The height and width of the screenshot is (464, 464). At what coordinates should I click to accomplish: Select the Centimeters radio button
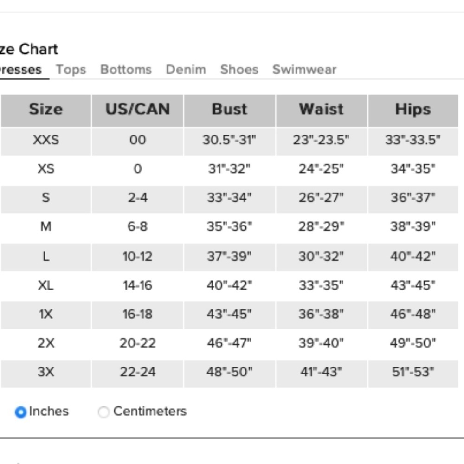click(x=103, y=412)
